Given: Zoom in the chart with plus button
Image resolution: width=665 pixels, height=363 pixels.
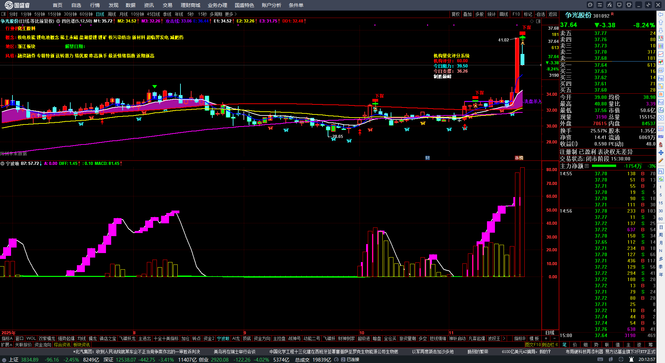Looking at the screenshot, I should pos(546,338).
